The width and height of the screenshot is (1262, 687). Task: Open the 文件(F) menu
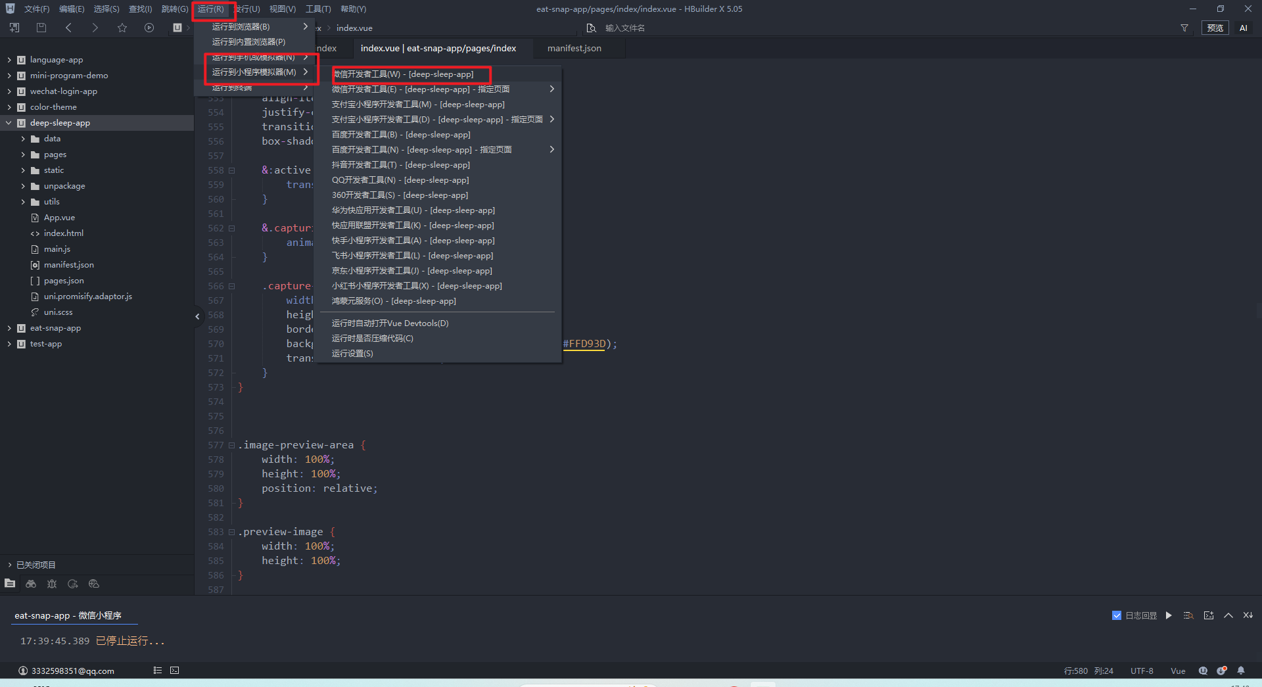point(37,9)
